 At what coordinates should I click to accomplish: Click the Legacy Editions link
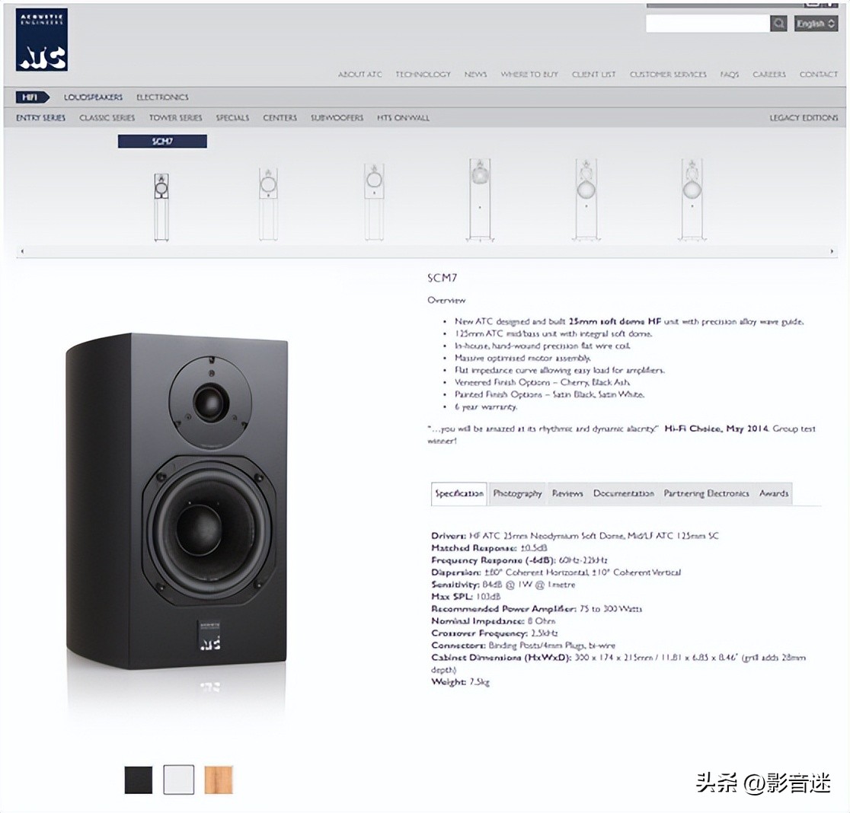coord(804,117)
